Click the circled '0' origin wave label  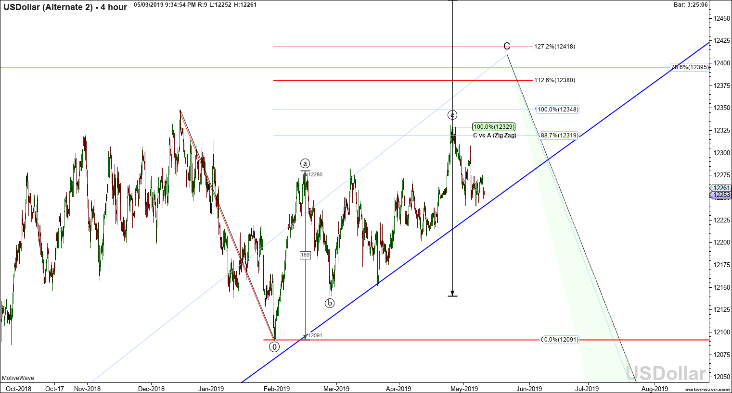274,346
